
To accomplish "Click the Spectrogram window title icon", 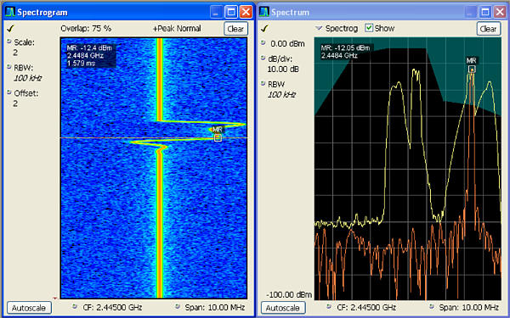I will 10,13.
